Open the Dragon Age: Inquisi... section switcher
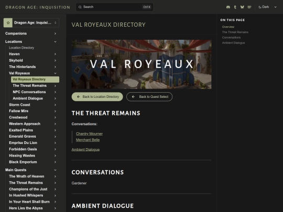 tap(31, 23)
